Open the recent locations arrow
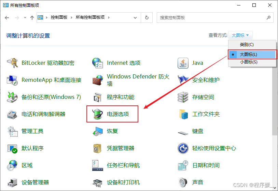 point(25,17)
